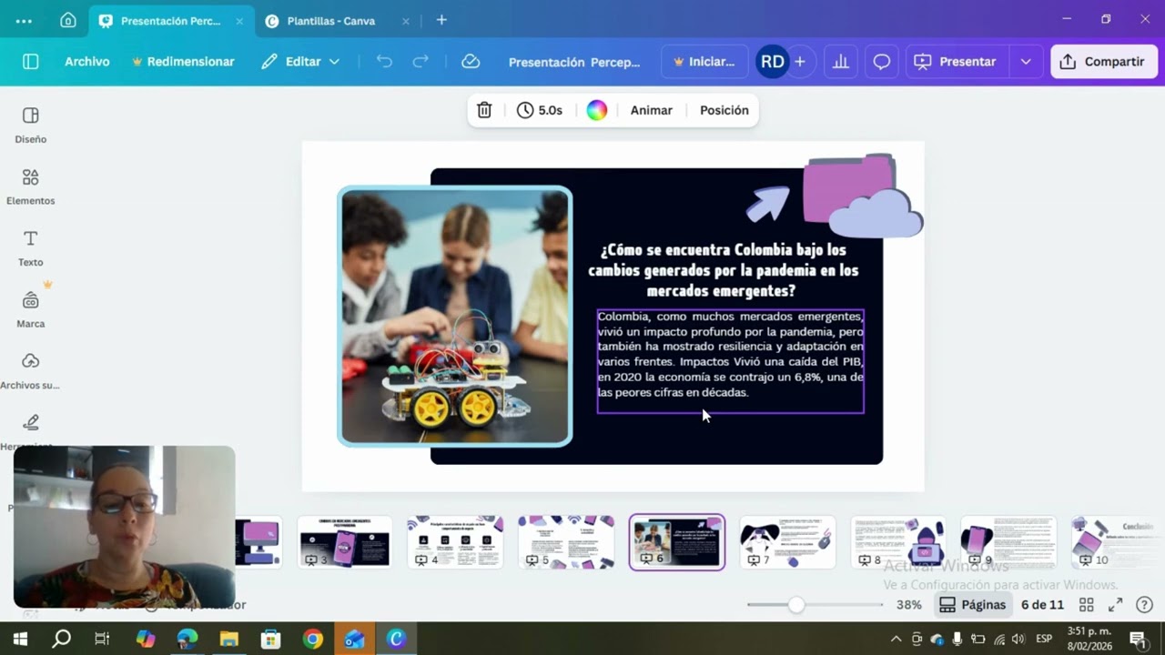Open Windows Start menu
Viewport: 1165px width, 655px height.
tap(20, 639)
